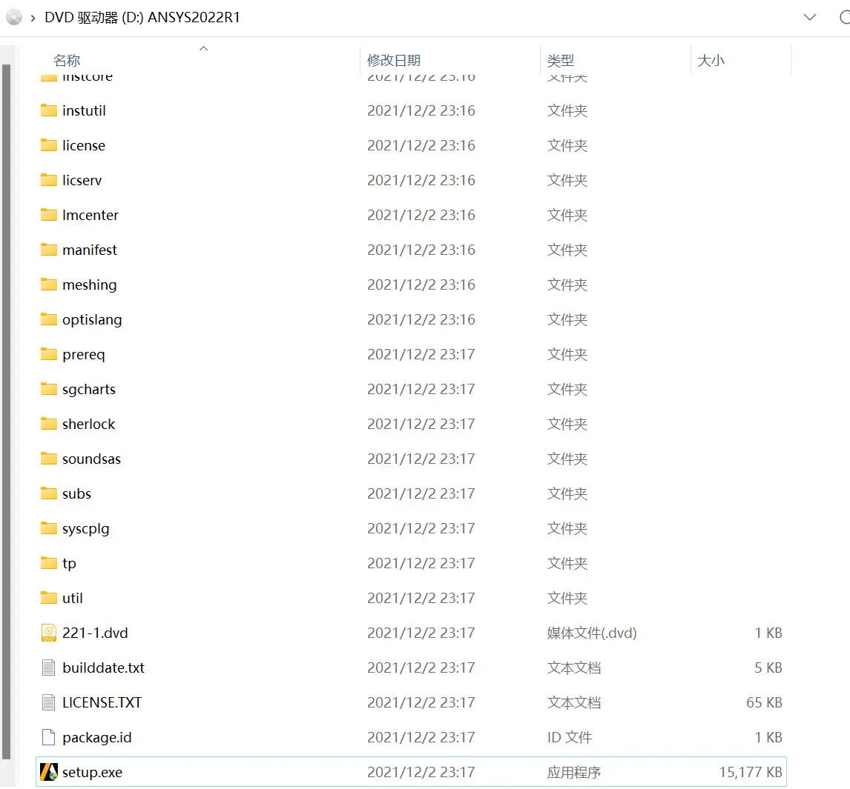Select the builddate.txt file name
850x789 pixels.
click(x=104, y=668)
